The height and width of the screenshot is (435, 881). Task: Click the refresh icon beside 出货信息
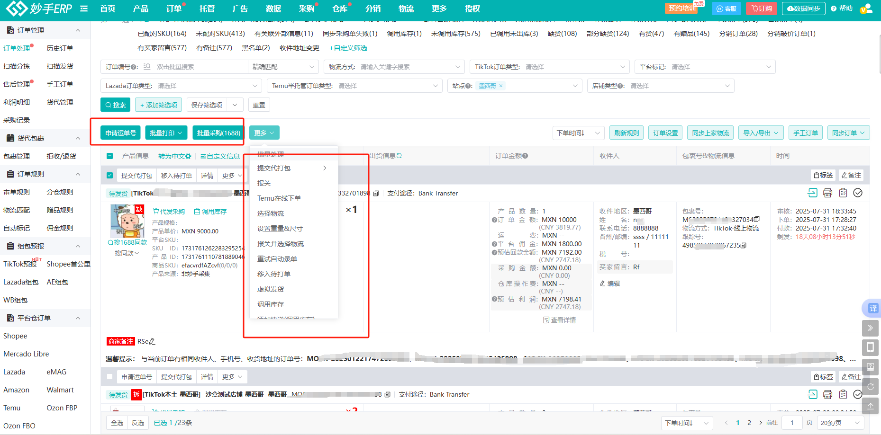click(x=399, y=156)
